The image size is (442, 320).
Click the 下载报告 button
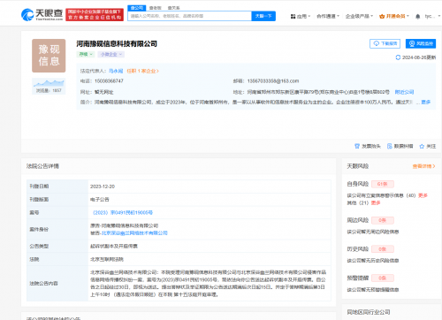[x=385, y=43]
